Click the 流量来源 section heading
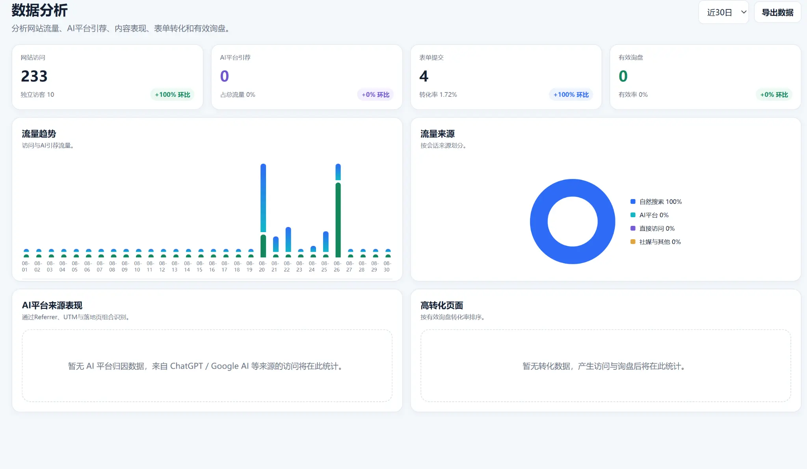 click(437, 134)
